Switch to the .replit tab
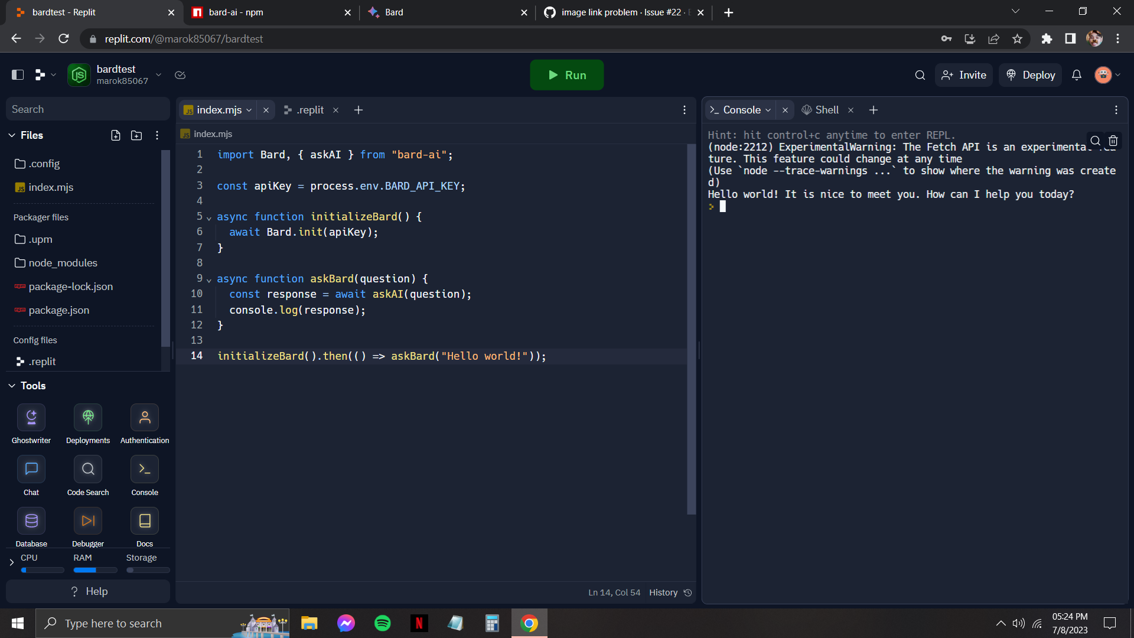The width and height of the screenshot is (1134, 638). (x=310, y=110)
